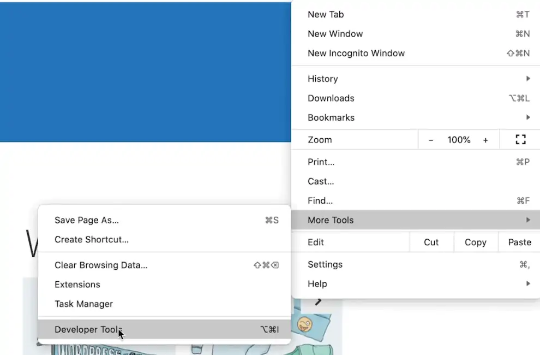Open Chrome Settings
540x355 pixels.
click(x=325, y=264)
